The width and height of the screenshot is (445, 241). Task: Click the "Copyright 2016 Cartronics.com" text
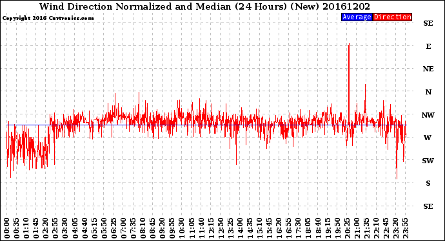[48, 18]
